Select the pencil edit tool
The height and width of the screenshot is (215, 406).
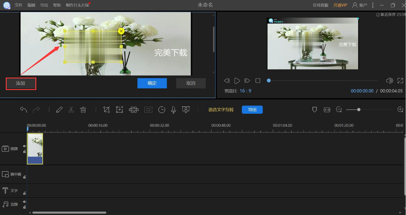coord(59,110)
